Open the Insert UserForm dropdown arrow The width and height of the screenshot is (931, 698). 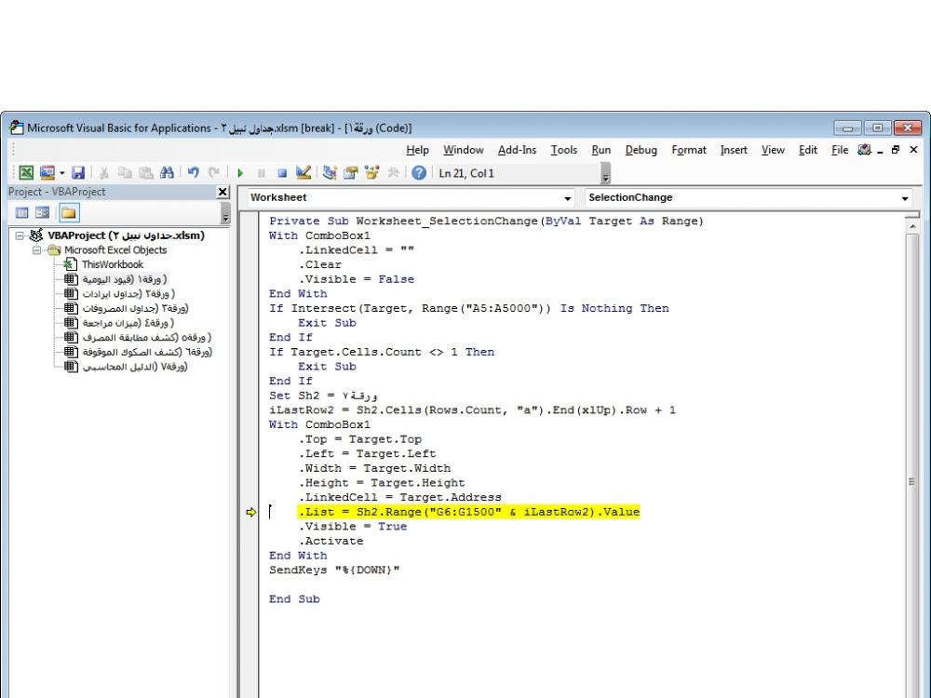click(x=61, y=173)
